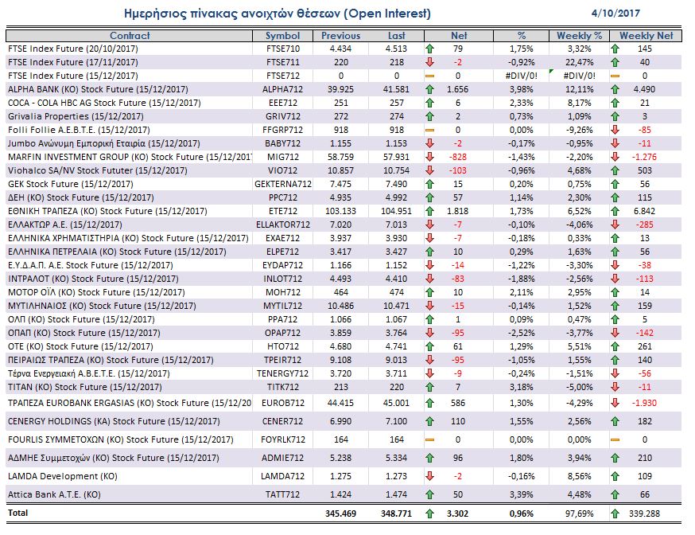The height and width of the screenshot is (535, 695).
Task: Click the date 4/10/2017
Action: click(615, 14)
